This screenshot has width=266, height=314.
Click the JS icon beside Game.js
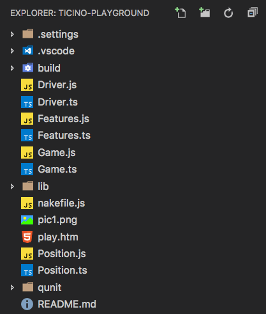coord(27,152)
